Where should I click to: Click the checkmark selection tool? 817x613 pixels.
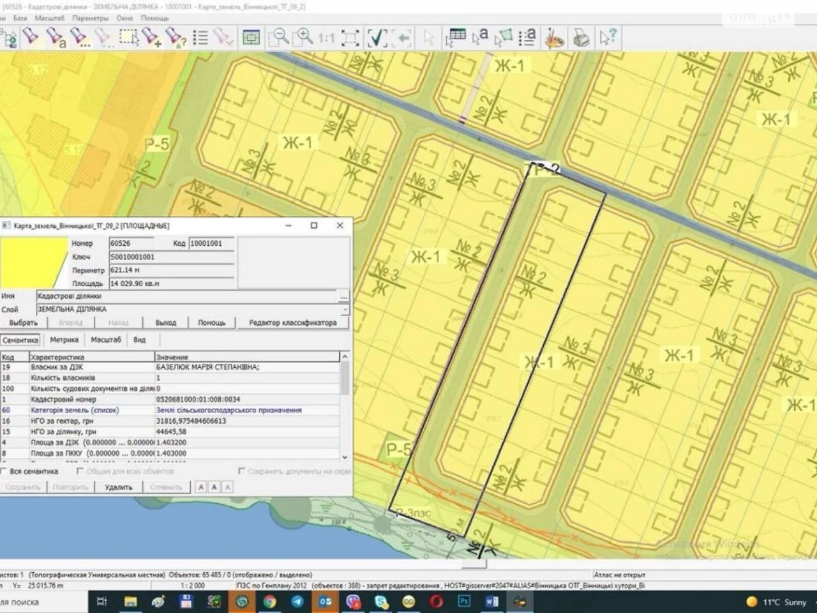click(x=377, y=38)
